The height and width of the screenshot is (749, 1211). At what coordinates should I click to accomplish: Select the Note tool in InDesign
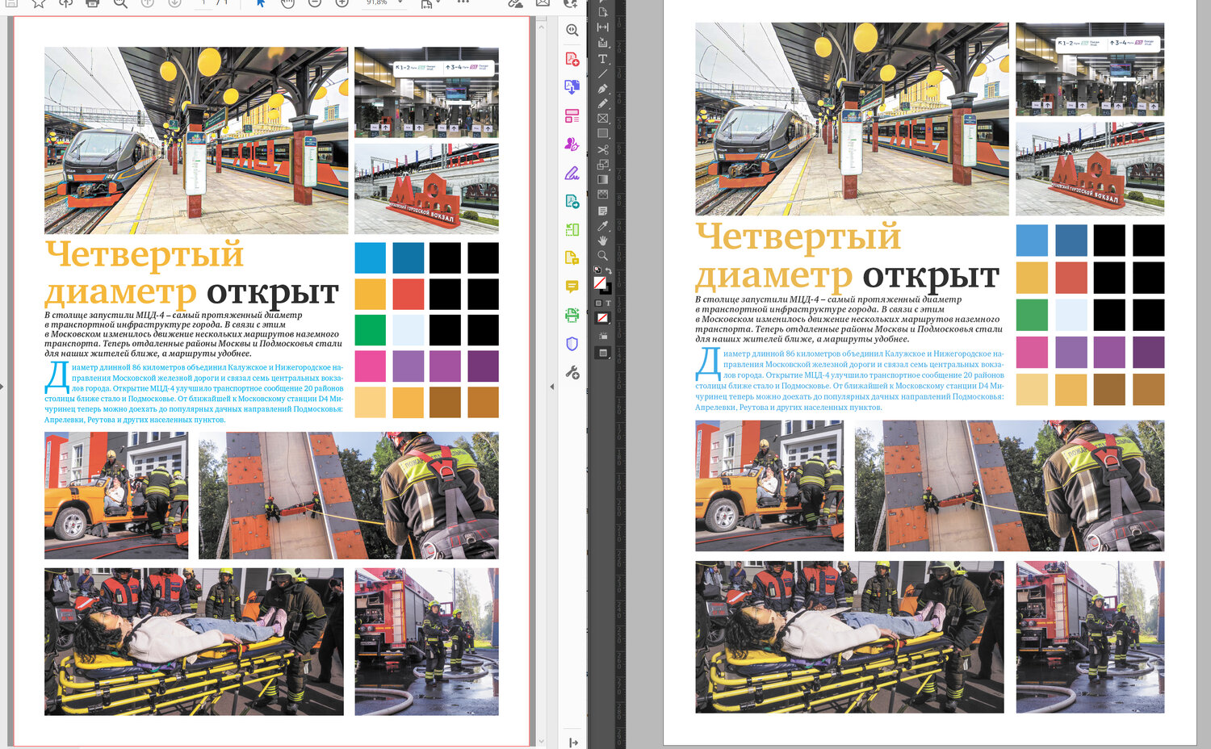tap(602, 211)
